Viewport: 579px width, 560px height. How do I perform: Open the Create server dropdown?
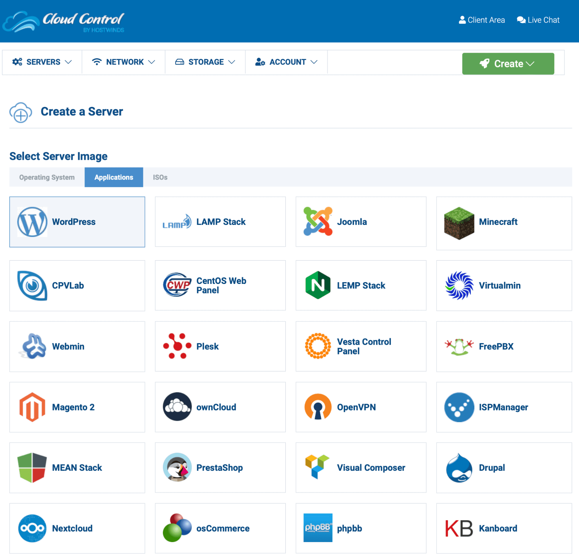508,64
